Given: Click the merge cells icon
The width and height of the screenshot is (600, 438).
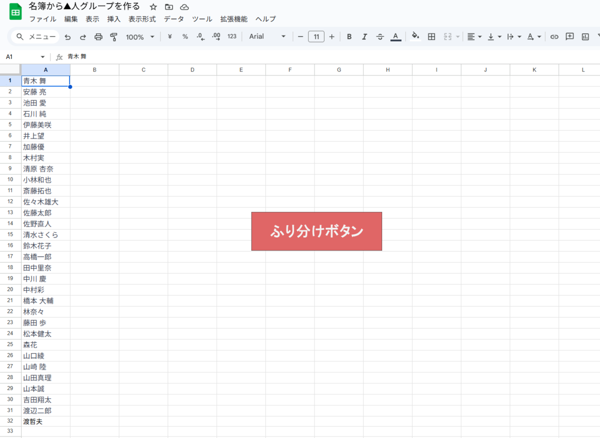Looking at the screenshot, I should (447, 36).
